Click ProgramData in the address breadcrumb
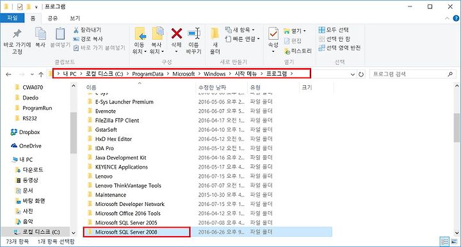 tap(148, 74)
